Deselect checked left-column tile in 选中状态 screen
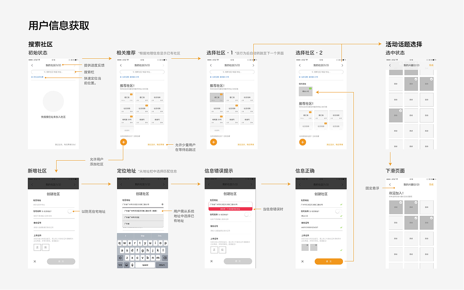 click(395, 115)
